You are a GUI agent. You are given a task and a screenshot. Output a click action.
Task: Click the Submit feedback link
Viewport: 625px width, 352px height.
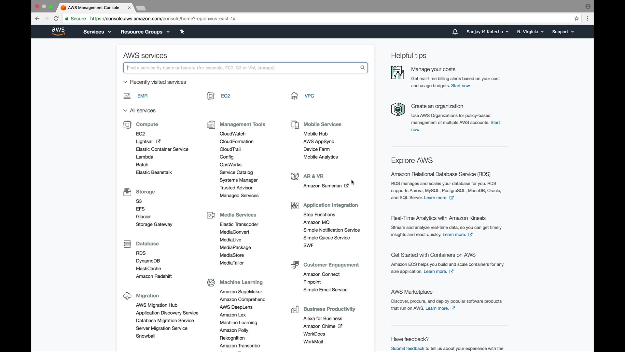click(408, 348)
